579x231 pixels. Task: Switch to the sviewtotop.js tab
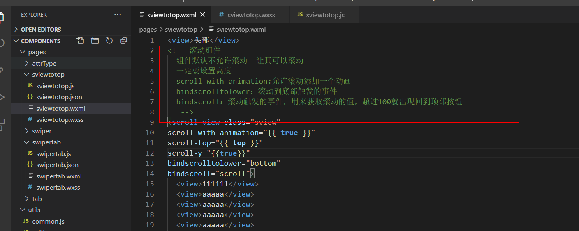324,15
